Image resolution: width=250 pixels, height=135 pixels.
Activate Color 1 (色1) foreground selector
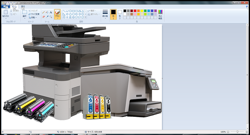pyautogui.click(x=113, y=14)
